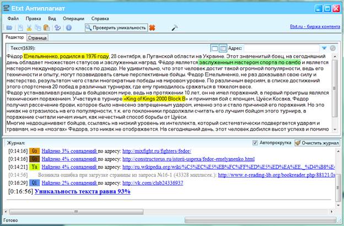Click the 'Готово' status text
The width and height of the screenshot is (344, 226).
[x=10, y=220]
